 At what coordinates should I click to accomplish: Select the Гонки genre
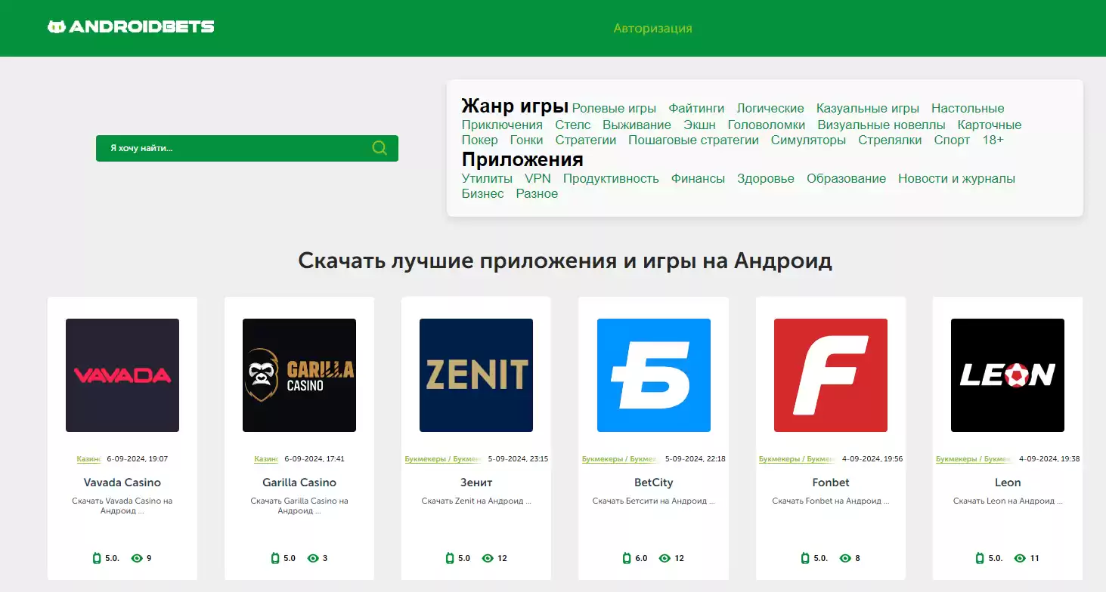tap(527, 140)
